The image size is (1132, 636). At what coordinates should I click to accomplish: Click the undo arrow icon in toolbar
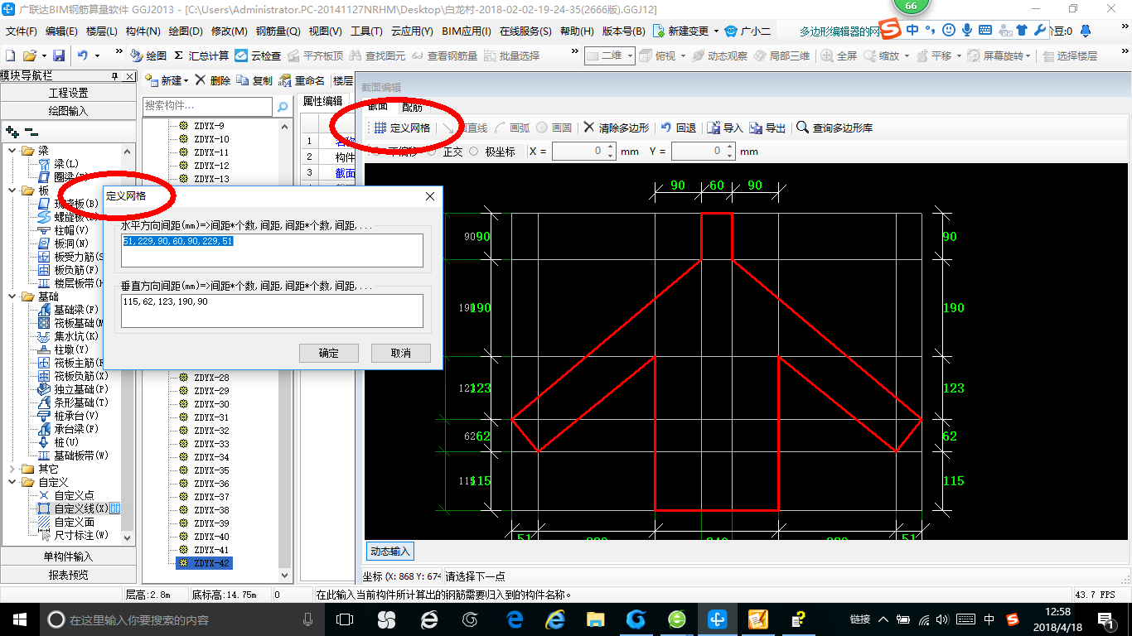click(83, 55)
